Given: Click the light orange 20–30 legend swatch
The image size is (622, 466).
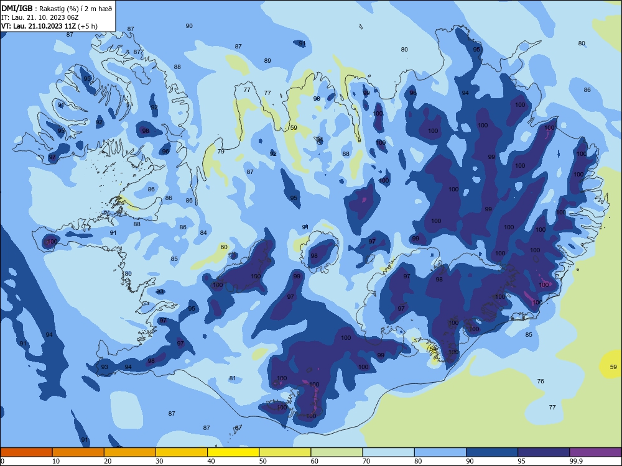Looking at the screenshot, I should tap(130, 452).
